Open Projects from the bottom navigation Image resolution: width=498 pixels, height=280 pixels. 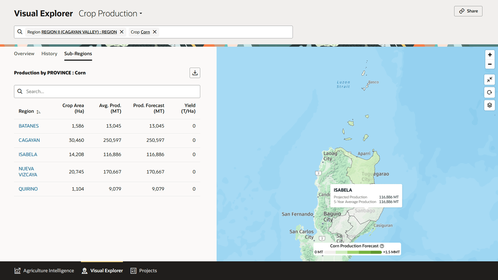(x=144, y=270)
